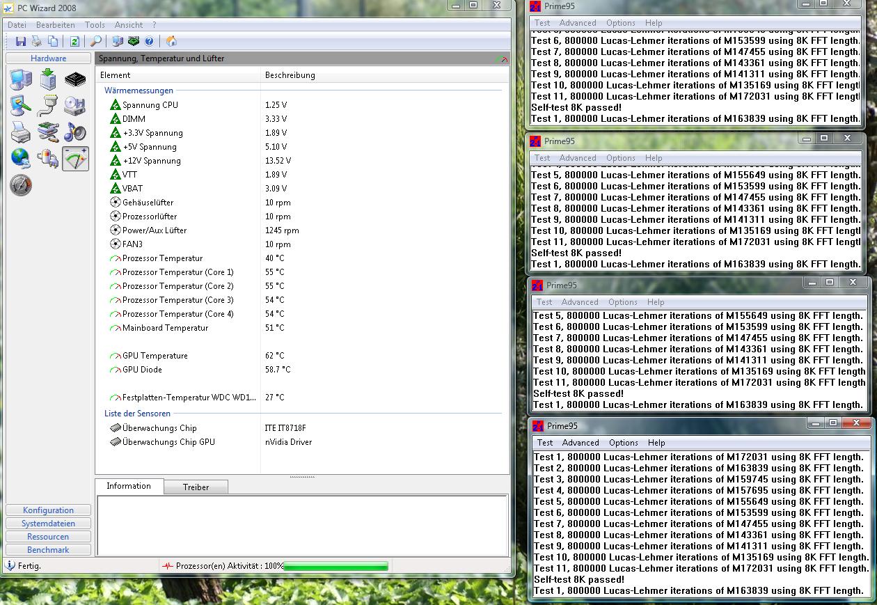
Task: Select the GPU Diode row
Action: [x=302, y=370]
